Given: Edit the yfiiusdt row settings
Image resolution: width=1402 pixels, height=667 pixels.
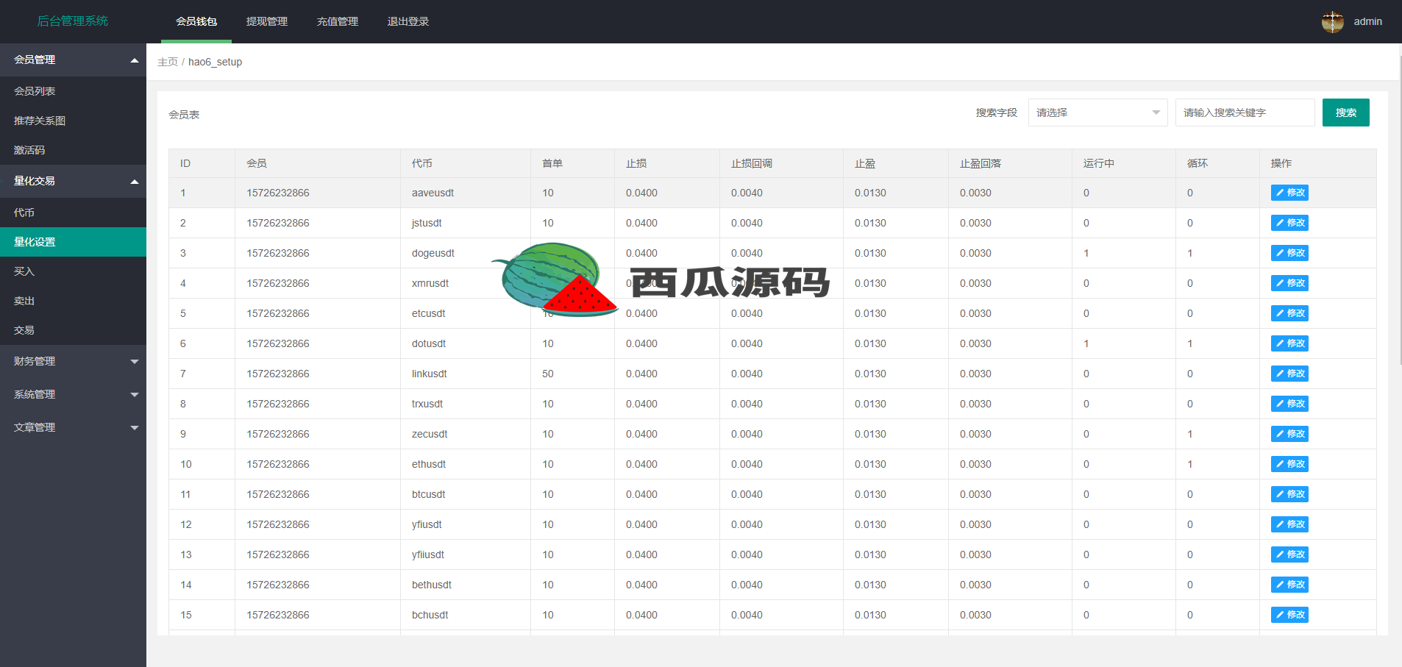Looking at the screenshot, I should [x=1289, y=554].
